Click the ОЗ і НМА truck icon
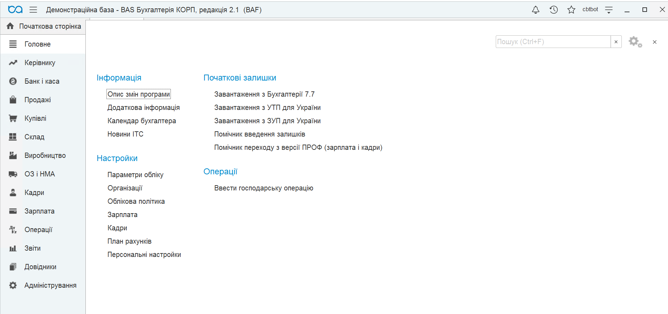This screenshot has width=668, height=314. pos(13,174)
